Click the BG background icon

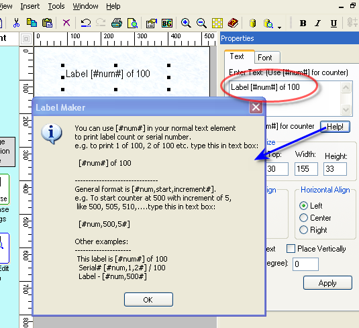[x=167, y=23]
